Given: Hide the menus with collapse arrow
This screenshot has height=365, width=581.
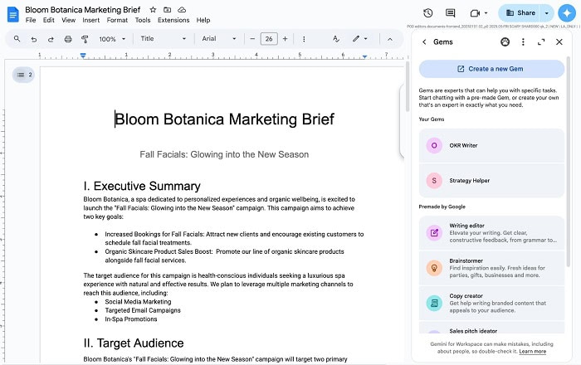Looking at the screenshot, I should tap(389, 39).
